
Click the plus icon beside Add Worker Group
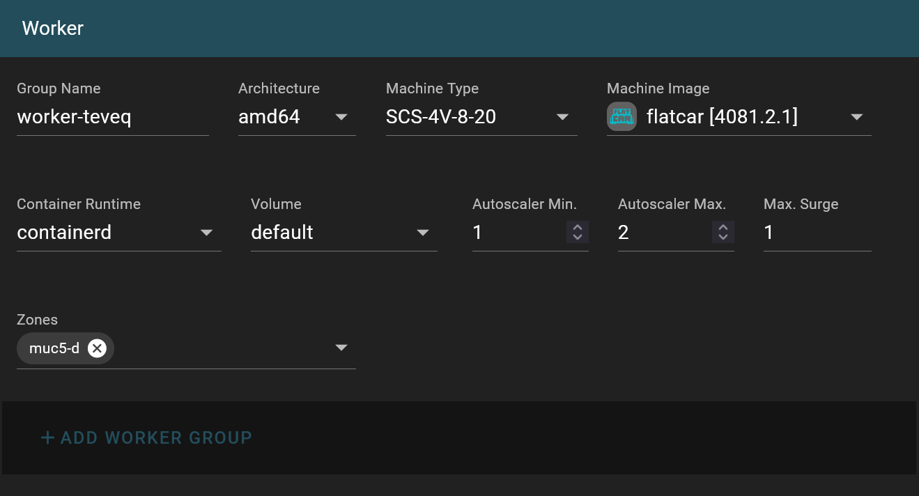[x=47, y=437]
